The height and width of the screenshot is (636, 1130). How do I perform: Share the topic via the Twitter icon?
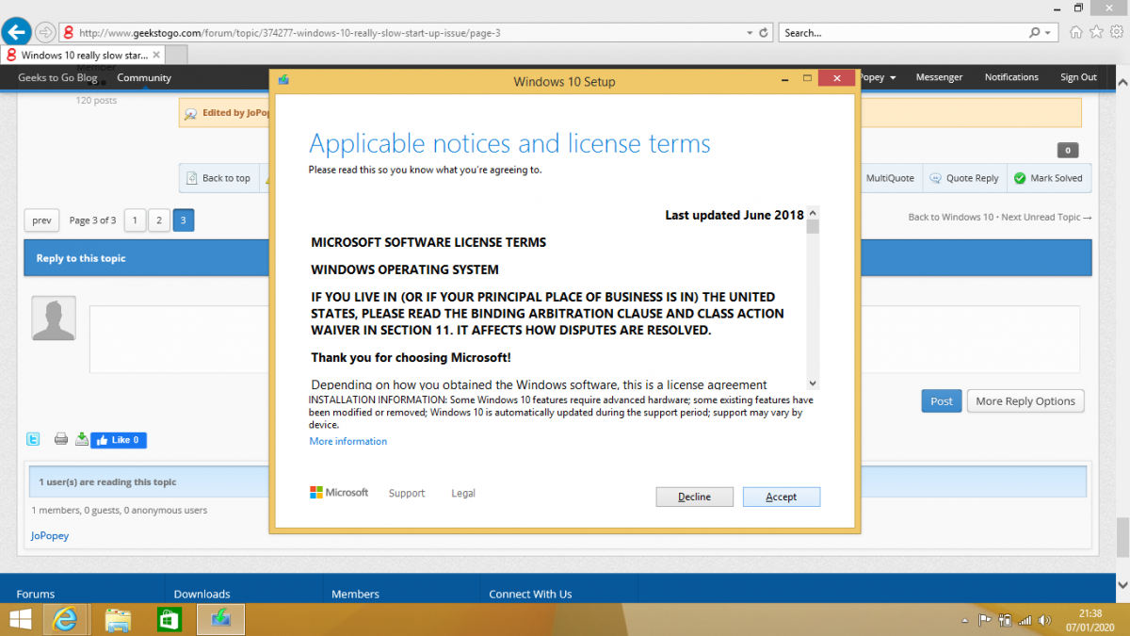point(33,439)
